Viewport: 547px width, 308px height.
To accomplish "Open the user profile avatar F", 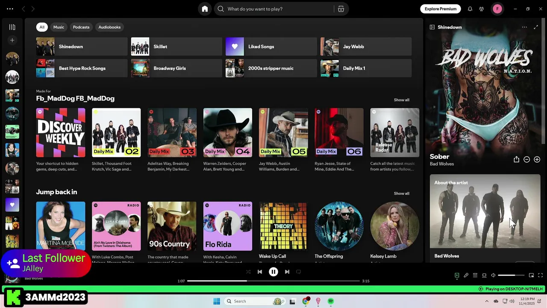I will coord(497,9).
